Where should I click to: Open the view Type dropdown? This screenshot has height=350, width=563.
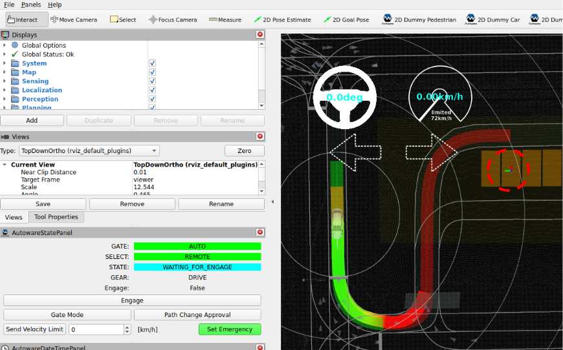pyautogui.click(x=89, y=150)
